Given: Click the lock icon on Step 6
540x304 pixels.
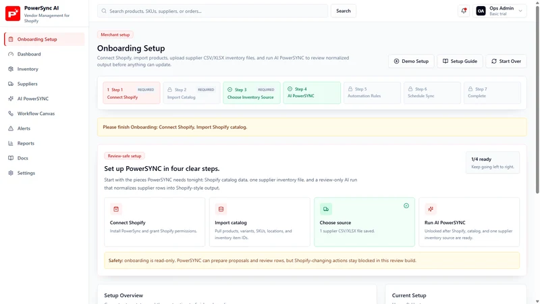Looking at the screenshot, I should 410,89.
